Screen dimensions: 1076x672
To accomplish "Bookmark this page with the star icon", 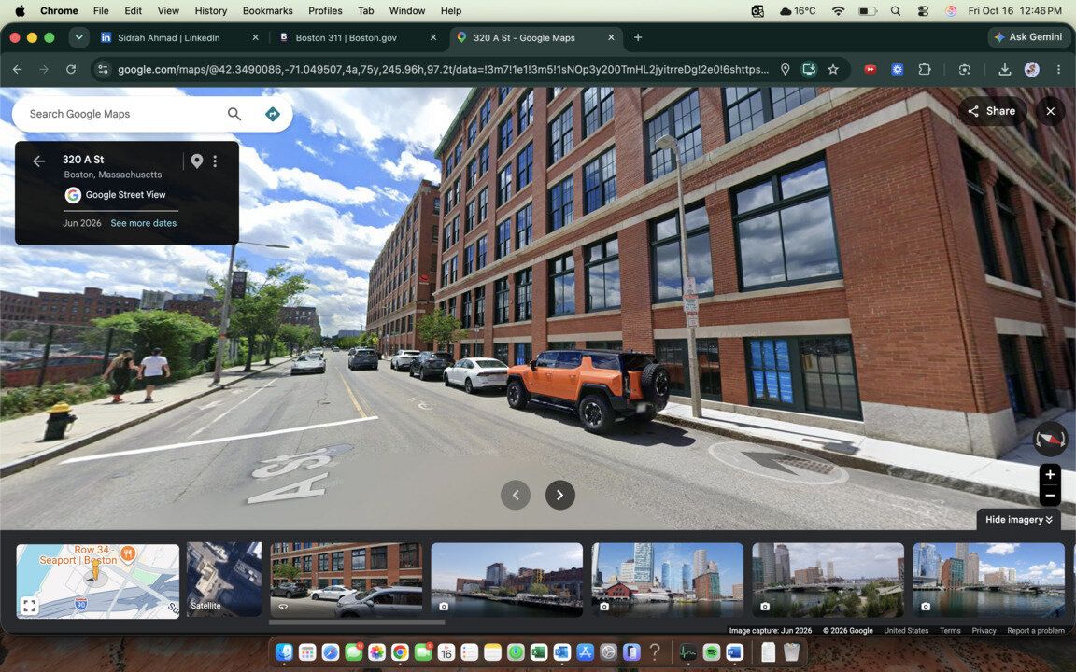I will click(x=833, y=69).
